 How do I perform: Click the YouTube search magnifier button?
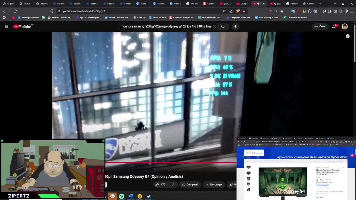(223, 26)
